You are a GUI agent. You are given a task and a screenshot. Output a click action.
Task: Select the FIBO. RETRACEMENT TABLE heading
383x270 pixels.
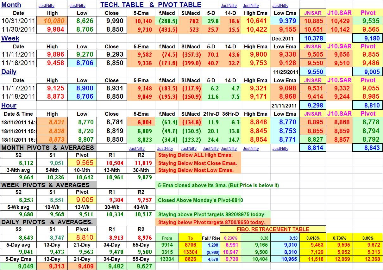tap(273, 230)
